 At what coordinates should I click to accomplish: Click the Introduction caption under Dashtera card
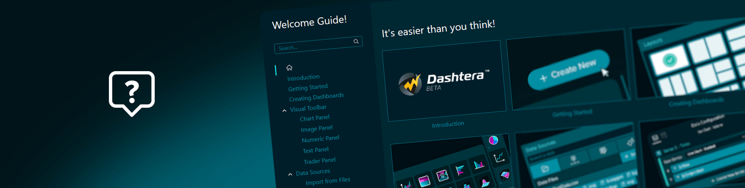[x=448, y=124]
